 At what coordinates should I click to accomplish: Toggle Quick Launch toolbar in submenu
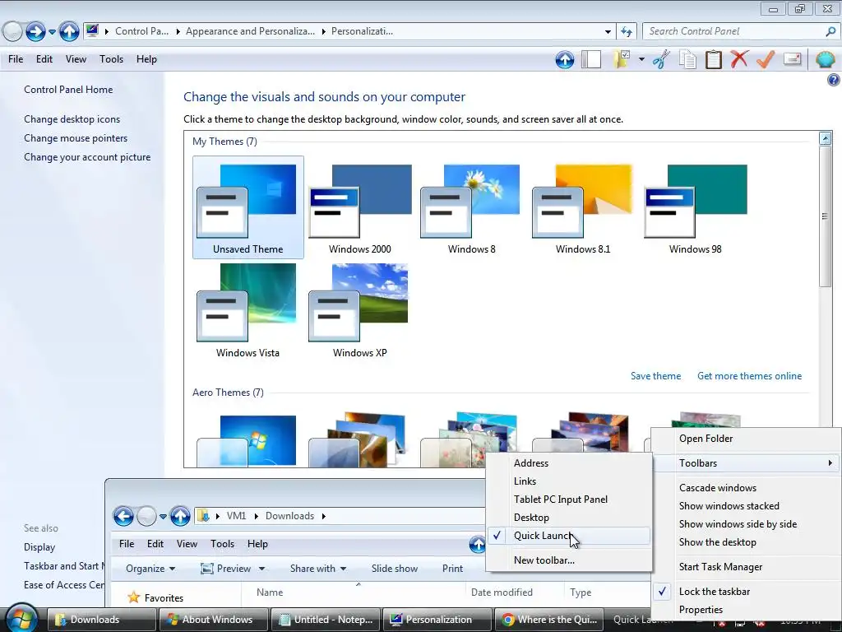click(568, 536)
